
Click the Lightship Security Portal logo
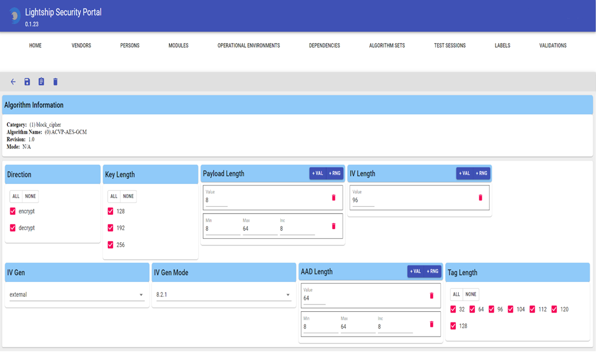(x=14, y=16)
